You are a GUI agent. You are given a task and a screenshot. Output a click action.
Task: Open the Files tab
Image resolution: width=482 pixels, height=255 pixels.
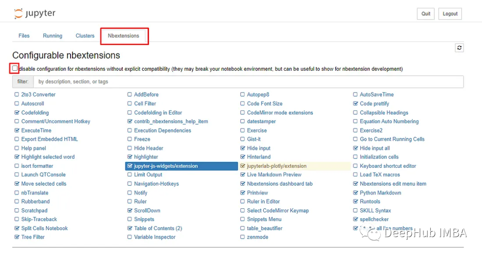(24, 36)
